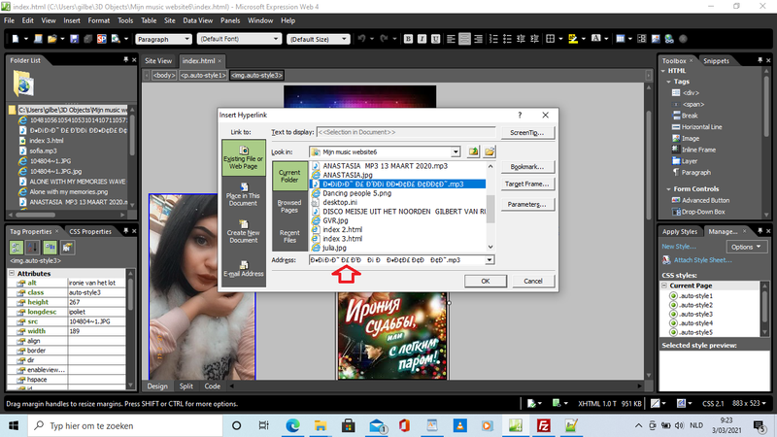Select the E-mail Address link option
The width and height of the screenshot is (777, 437).
point(242,273)
